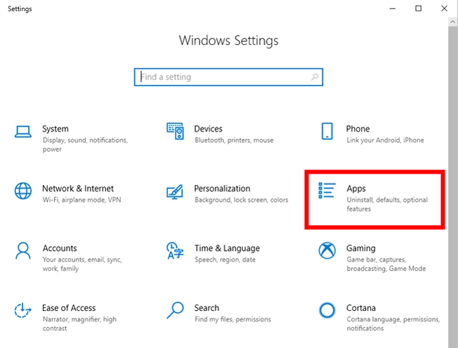Viewport: 458px width, 348px height.
Task: Open the Cortana circle icon
Action: click(x=327, y=310)
